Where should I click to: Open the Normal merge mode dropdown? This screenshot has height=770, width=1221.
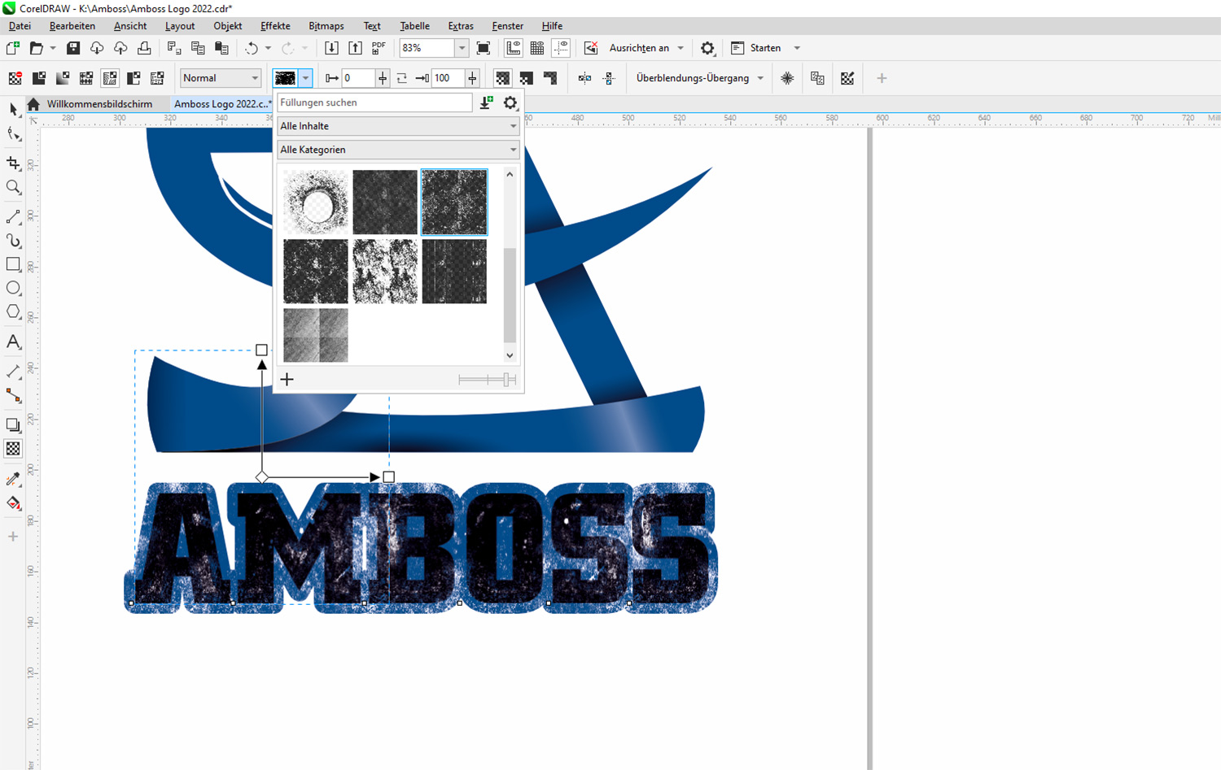220,78
